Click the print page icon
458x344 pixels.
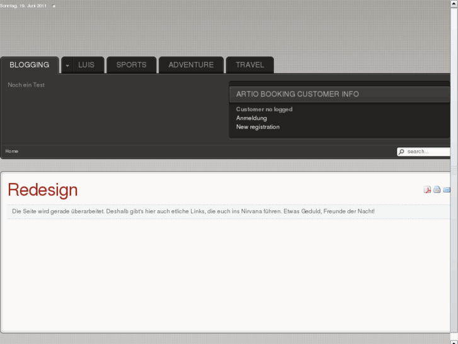(437, 189)
